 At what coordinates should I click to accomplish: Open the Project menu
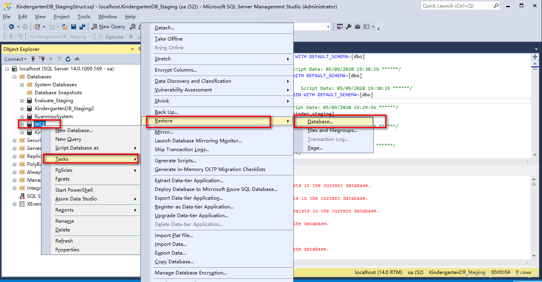coord(62,17)
